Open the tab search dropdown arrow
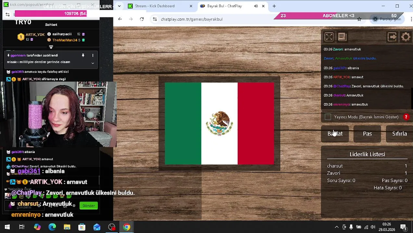The width and height of the screenshot is (413, 233). pos(119,6)
